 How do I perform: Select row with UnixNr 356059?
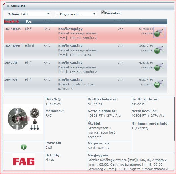86,86
